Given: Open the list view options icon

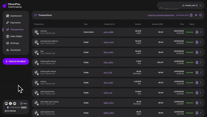Looking at the screenshot, I should click(x=196, y=15).
